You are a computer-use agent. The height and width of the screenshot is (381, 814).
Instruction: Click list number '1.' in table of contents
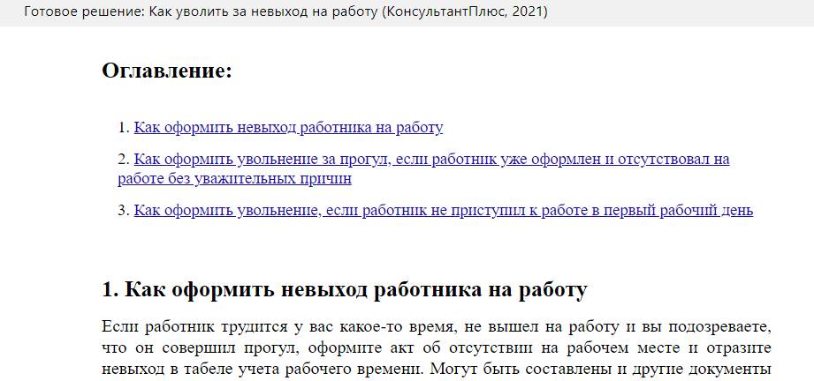point(124,127)
